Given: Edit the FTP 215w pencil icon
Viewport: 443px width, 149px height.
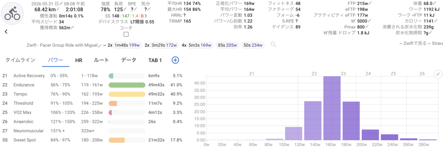Looking at the screenshot, I should (371, 4).
